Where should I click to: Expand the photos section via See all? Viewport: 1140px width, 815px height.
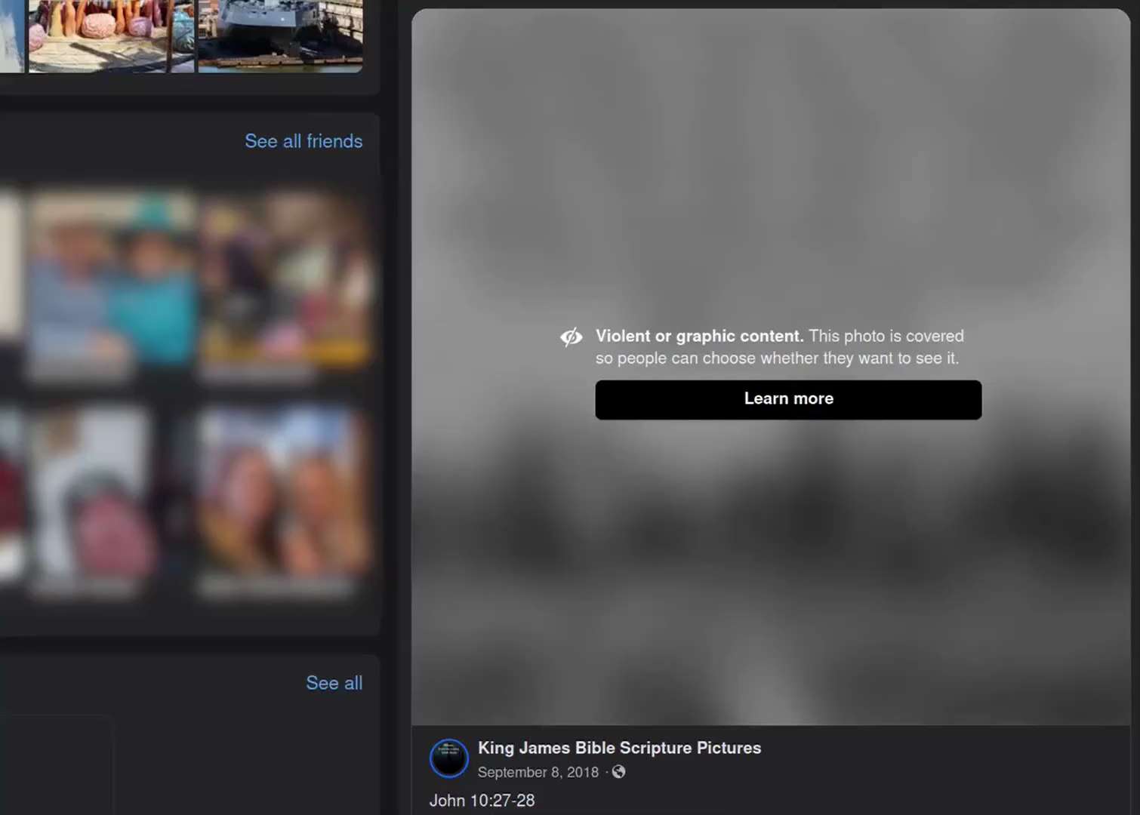[x=334, y=683]
